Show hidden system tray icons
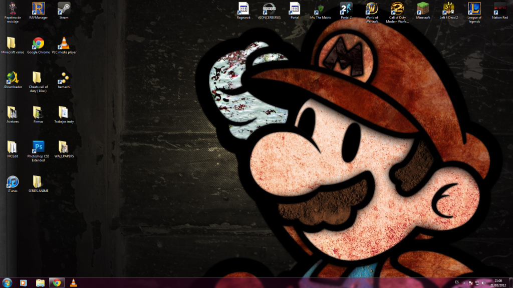The height and width of the screenshot is (288, 513). (x=464, y=283)
